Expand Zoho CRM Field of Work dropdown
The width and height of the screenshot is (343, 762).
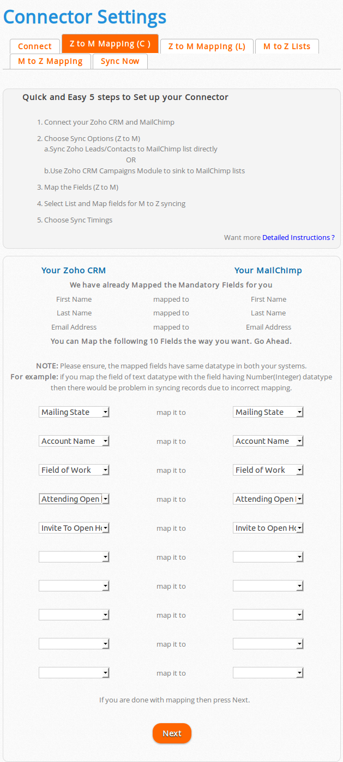[x=74, y=470]
